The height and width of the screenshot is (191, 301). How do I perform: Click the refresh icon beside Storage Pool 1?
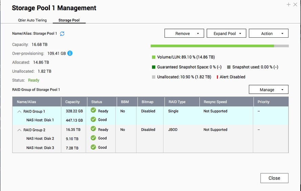tap(62, 34)
